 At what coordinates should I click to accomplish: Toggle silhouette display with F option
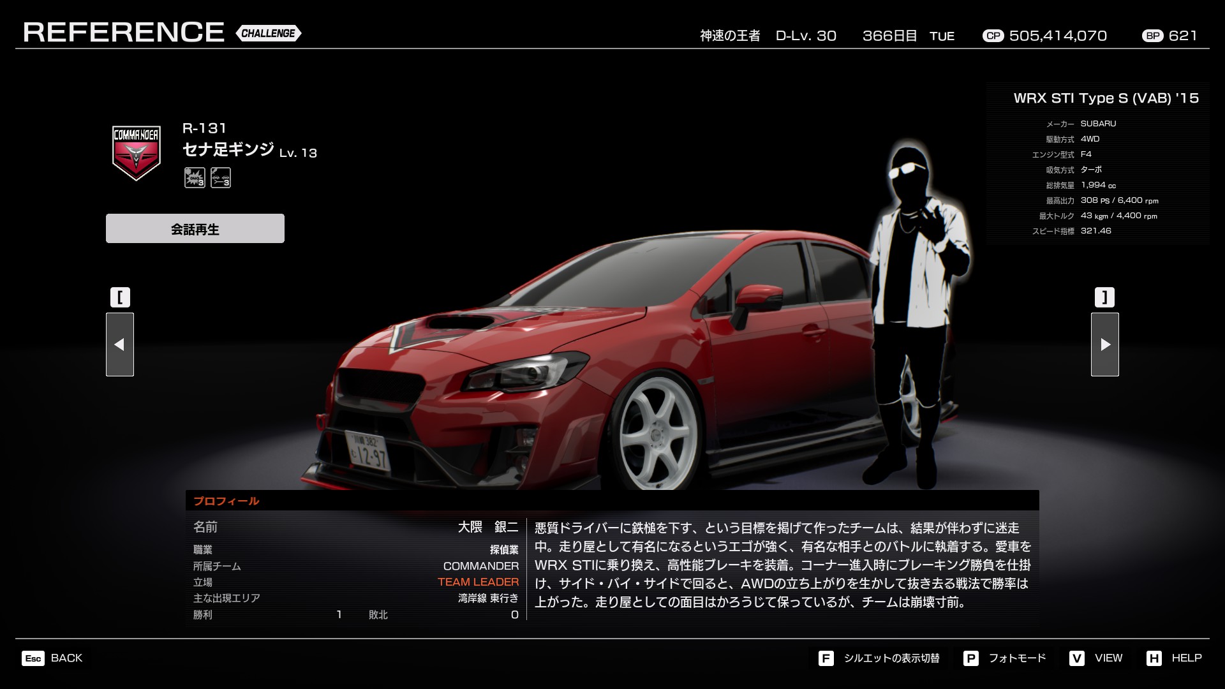click(x=879, y=658)
